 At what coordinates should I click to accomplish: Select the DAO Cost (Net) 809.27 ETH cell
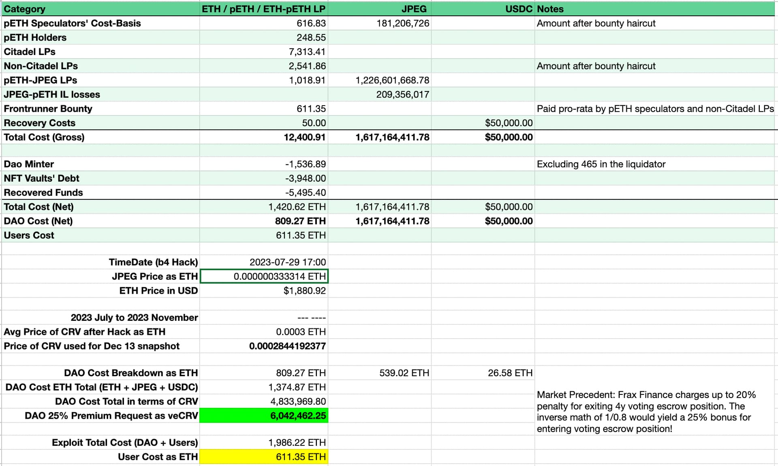click(x=264, y=221)
